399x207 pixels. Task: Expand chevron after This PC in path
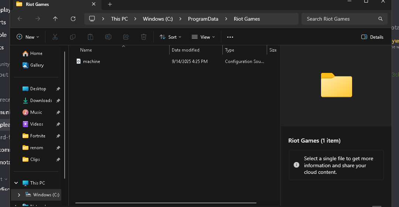(135, 19)
